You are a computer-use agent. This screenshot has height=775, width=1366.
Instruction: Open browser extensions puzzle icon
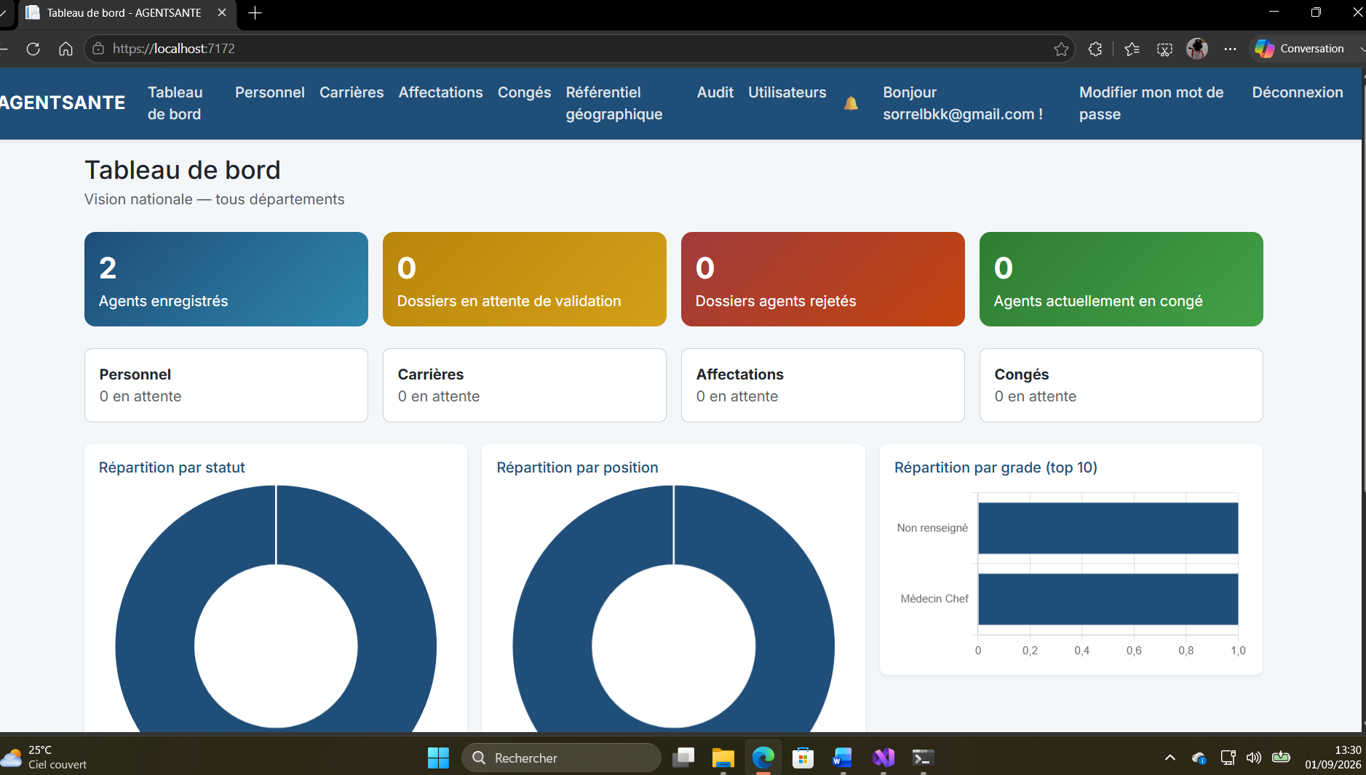point(1095,49)
